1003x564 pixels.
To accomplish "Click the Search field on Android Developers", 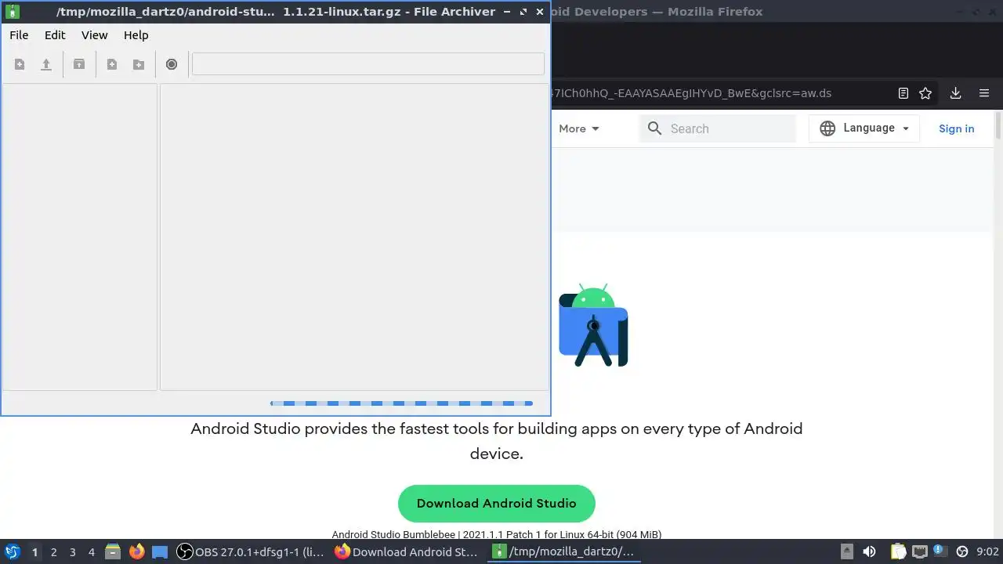I will pyautogui.click(x=718, y=128).
